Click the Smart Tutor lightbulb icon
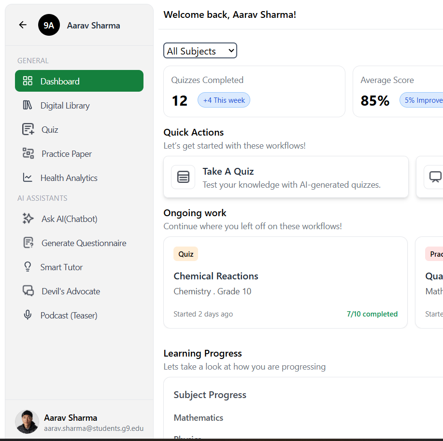This screenshot has width=443, height=441. (x=28, y=267)
